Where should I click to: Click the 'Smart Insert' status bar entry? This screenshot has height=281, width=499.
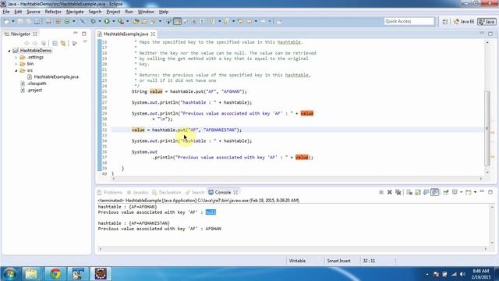click(x=338, y=261)
